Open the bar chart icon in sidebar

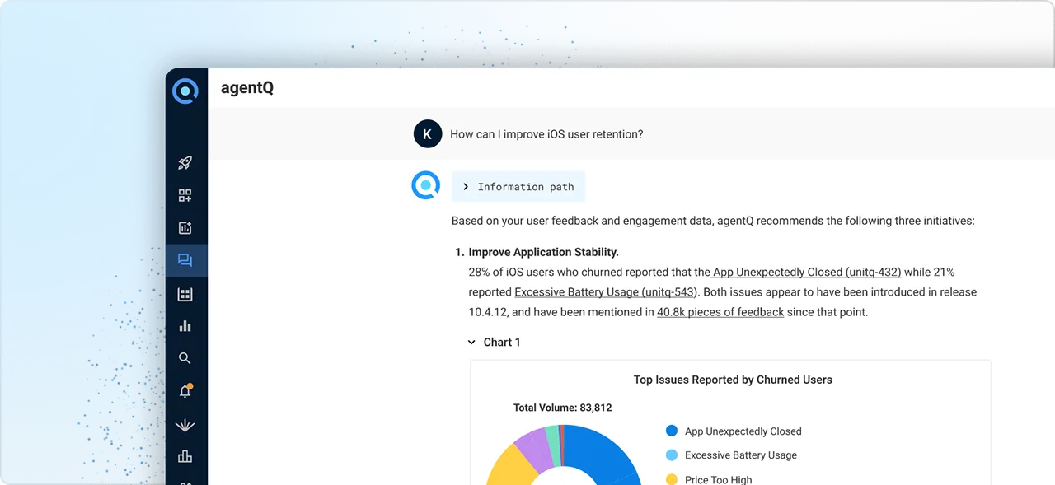coord(185,326)
